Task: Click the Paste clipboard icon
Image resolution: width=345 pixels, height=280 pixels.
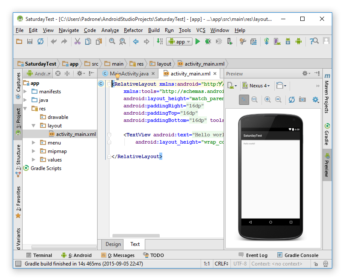Action: (99, 41)
